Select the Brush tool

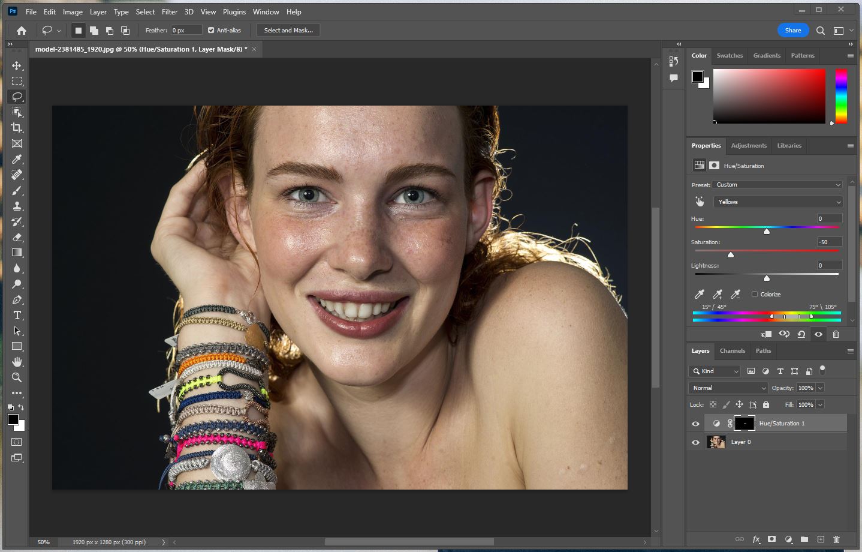click(17, 190)
